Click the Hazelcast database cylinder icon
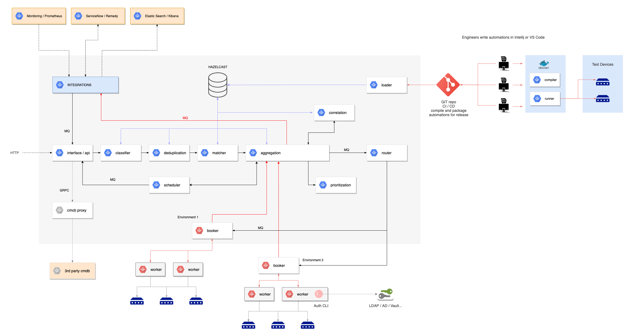The image size is (626, 332). tap(217, 85)
